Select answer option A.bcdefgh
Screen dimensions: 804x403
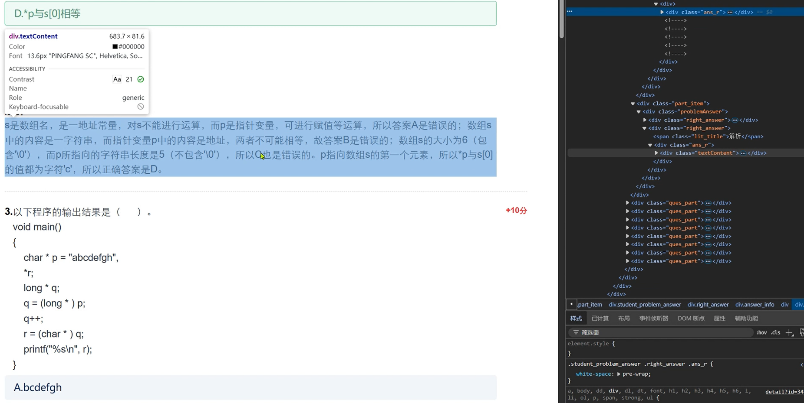tap(250, 387)
